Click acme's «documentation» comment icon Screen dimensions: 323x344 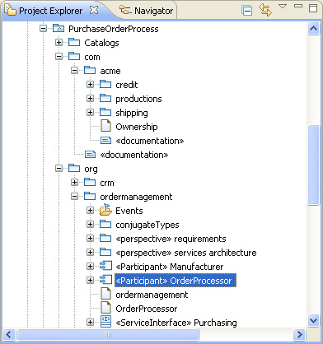[105, 141]
